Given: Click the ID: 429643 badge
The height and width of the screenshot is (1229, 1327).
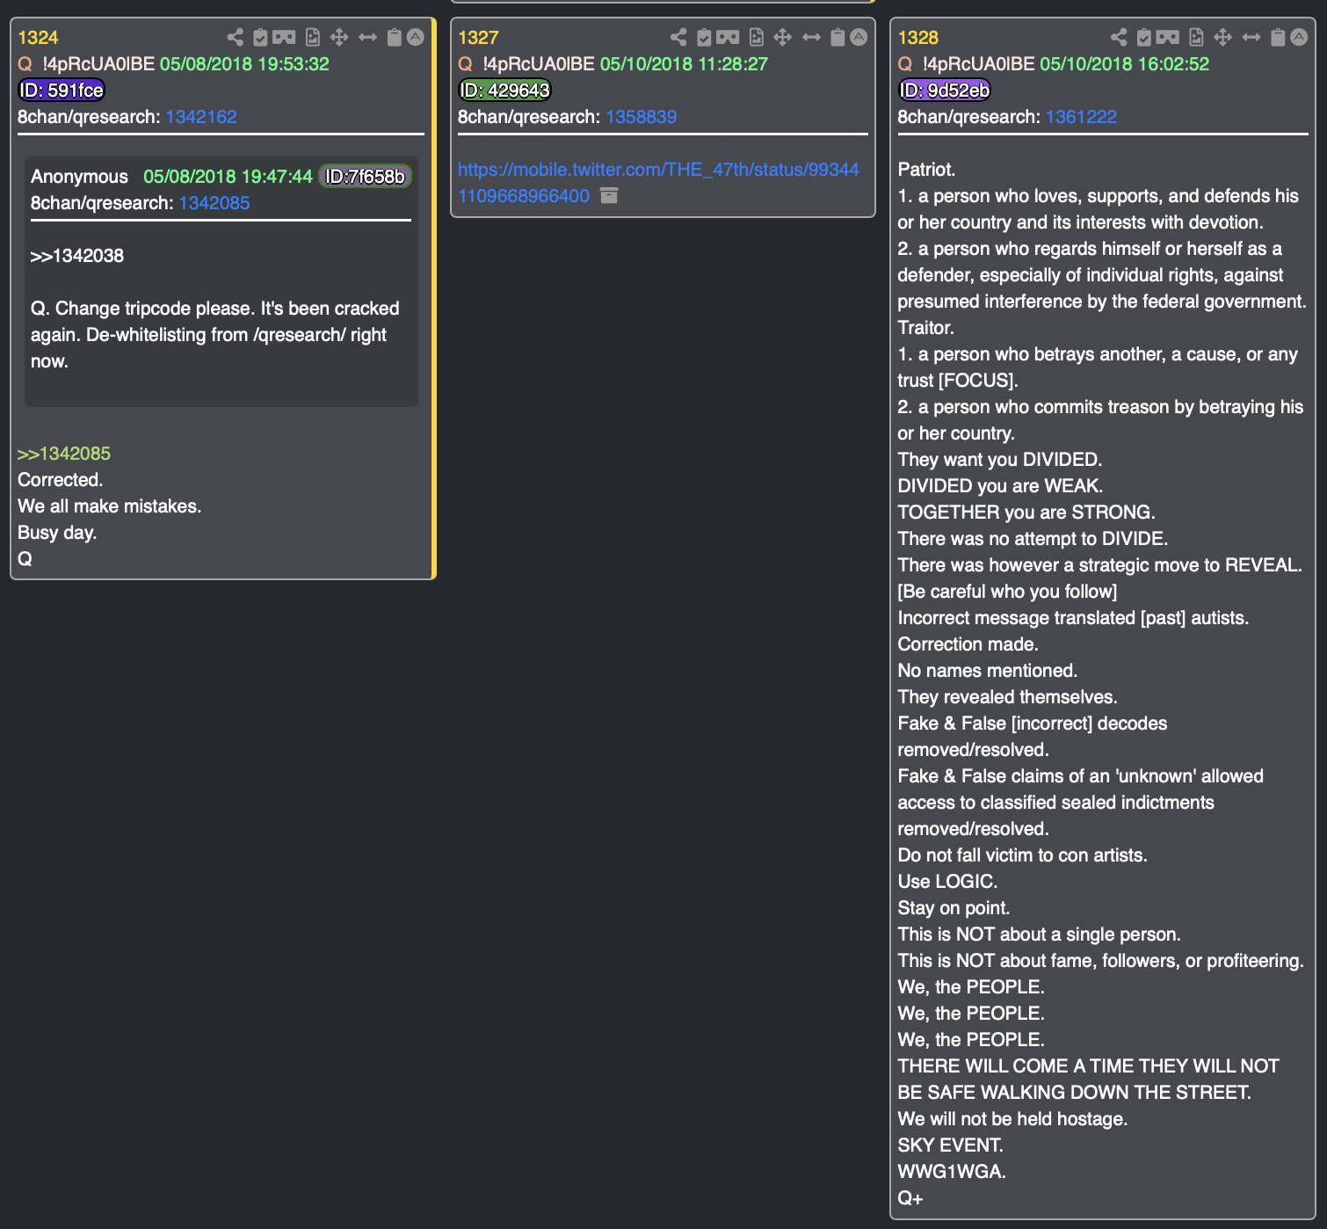Looking at the screenshot, I should tap(505, 90).
